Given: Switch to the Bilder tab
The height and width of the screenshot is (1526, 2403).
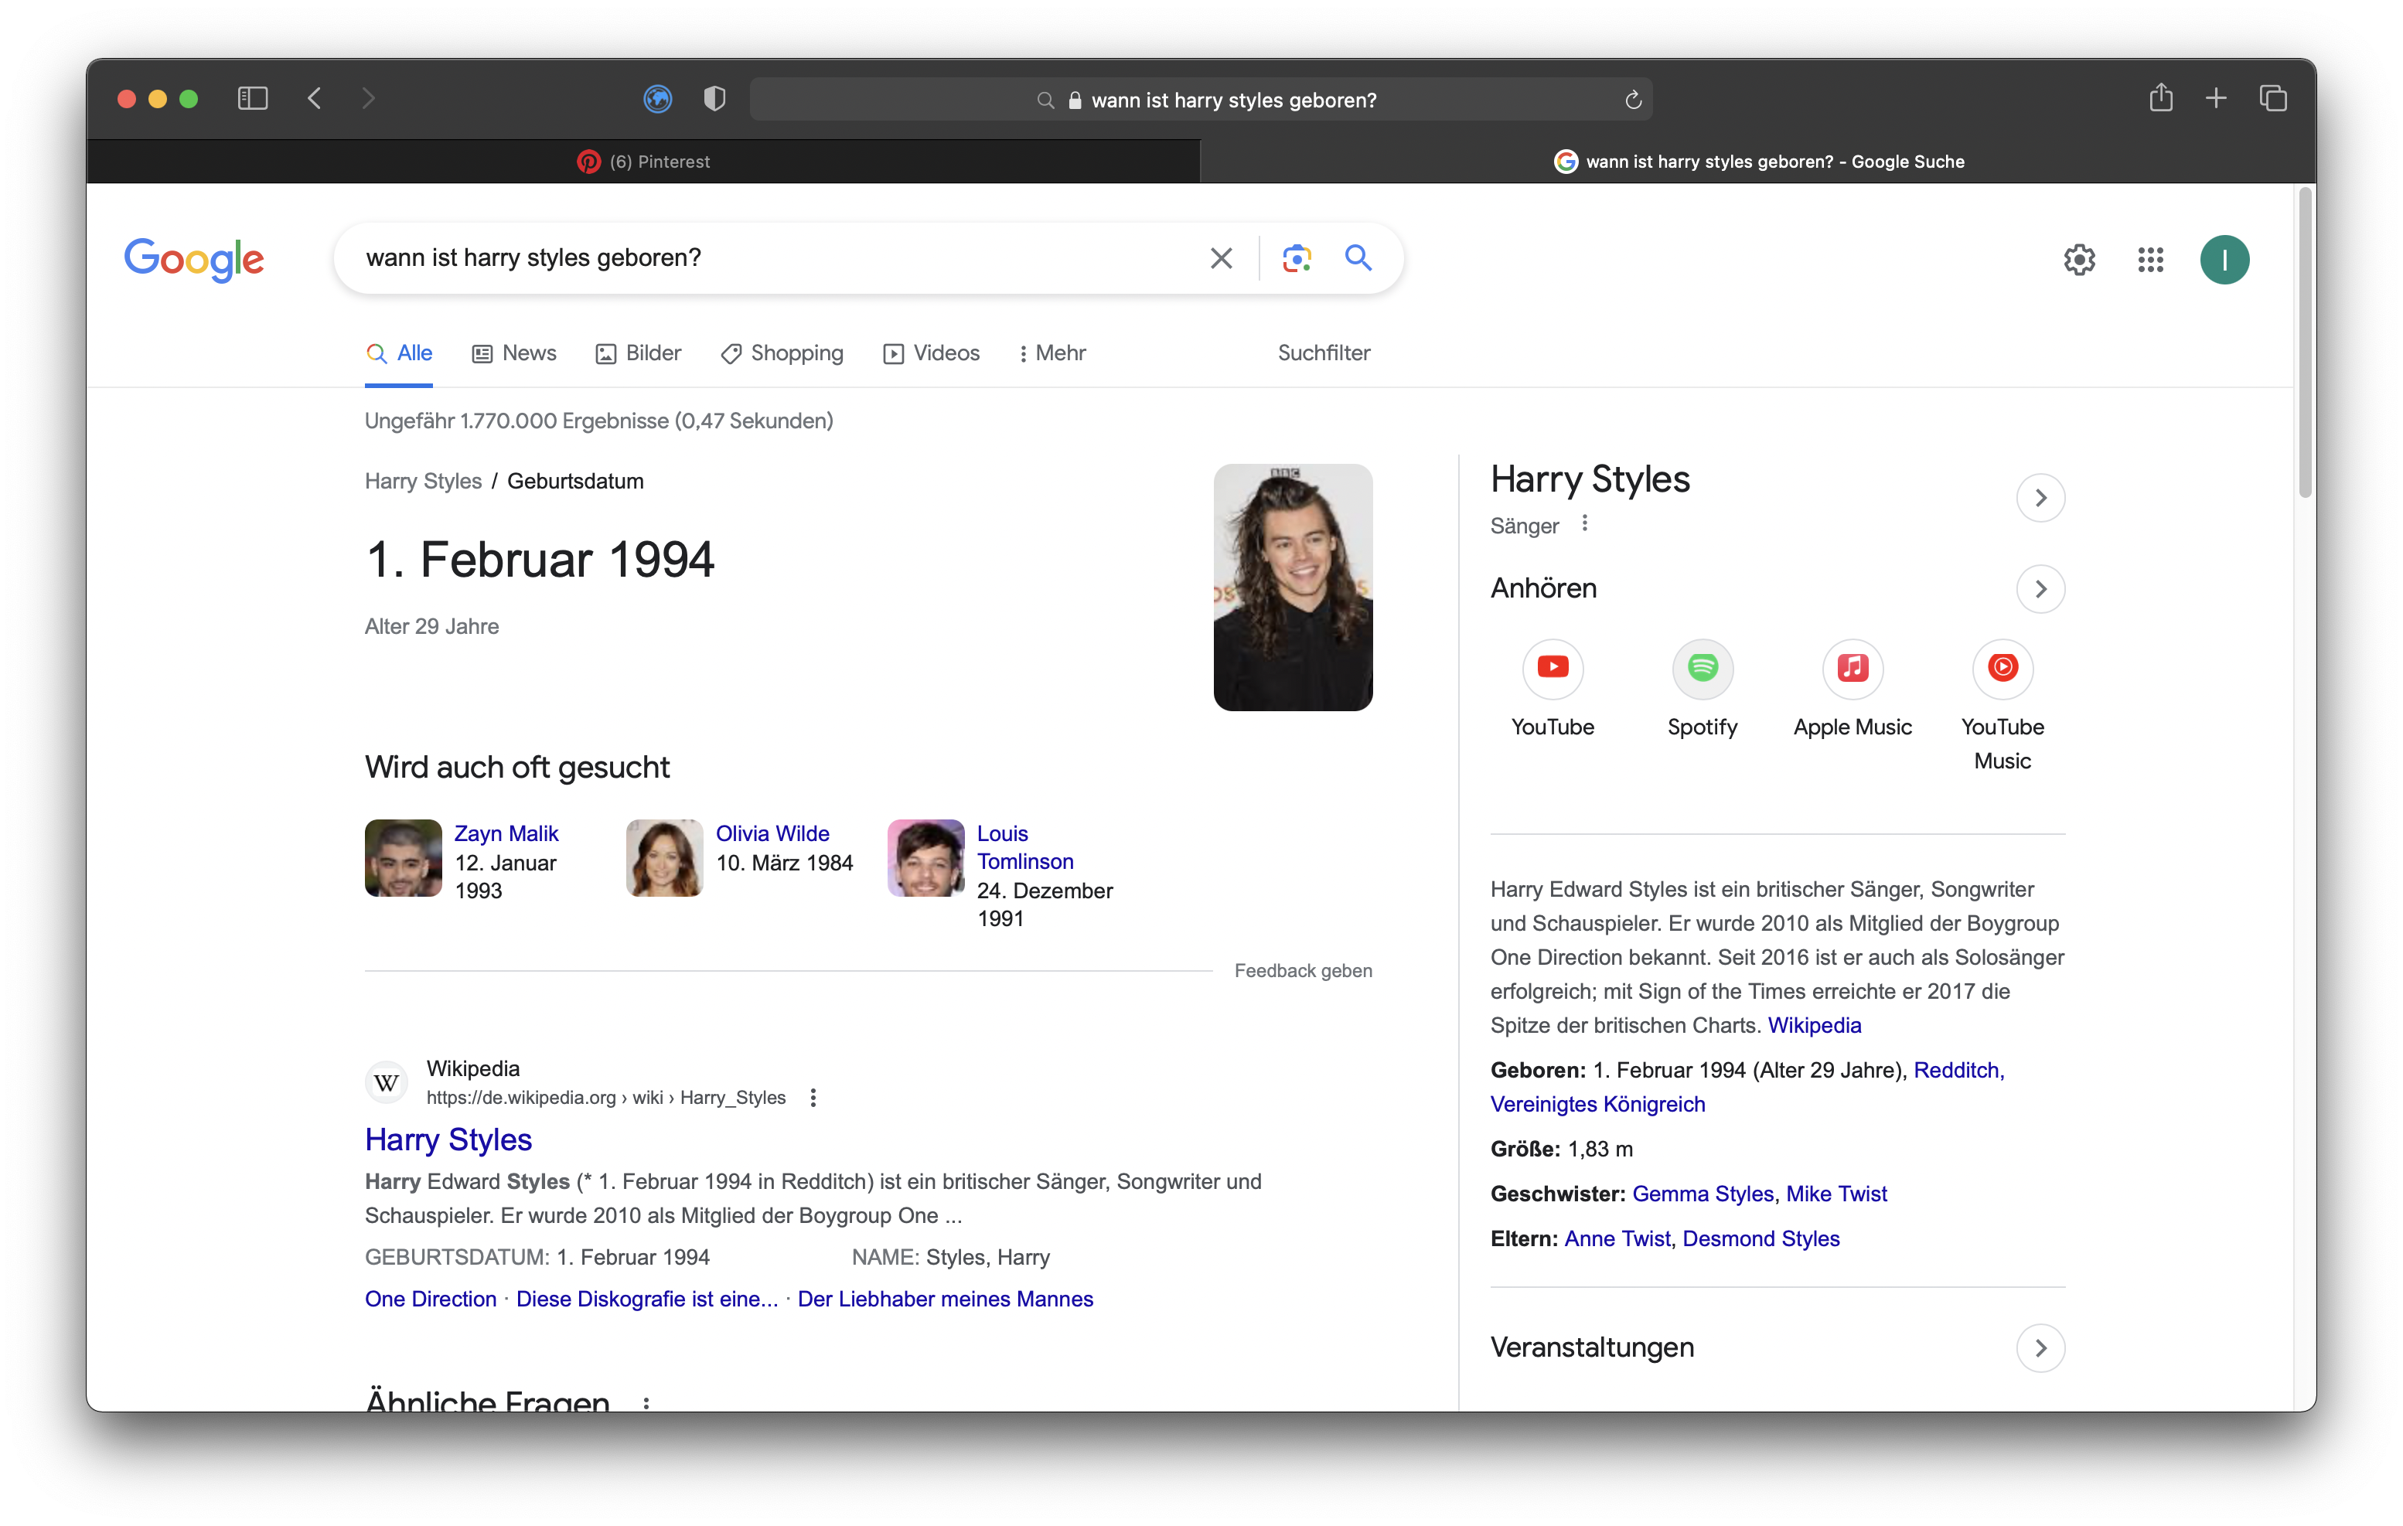Looking at the screenshot, I should tap(638, 353).
